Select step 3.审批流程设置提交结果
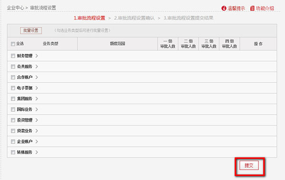Screen dimensions: 285x180 [188, 18]
